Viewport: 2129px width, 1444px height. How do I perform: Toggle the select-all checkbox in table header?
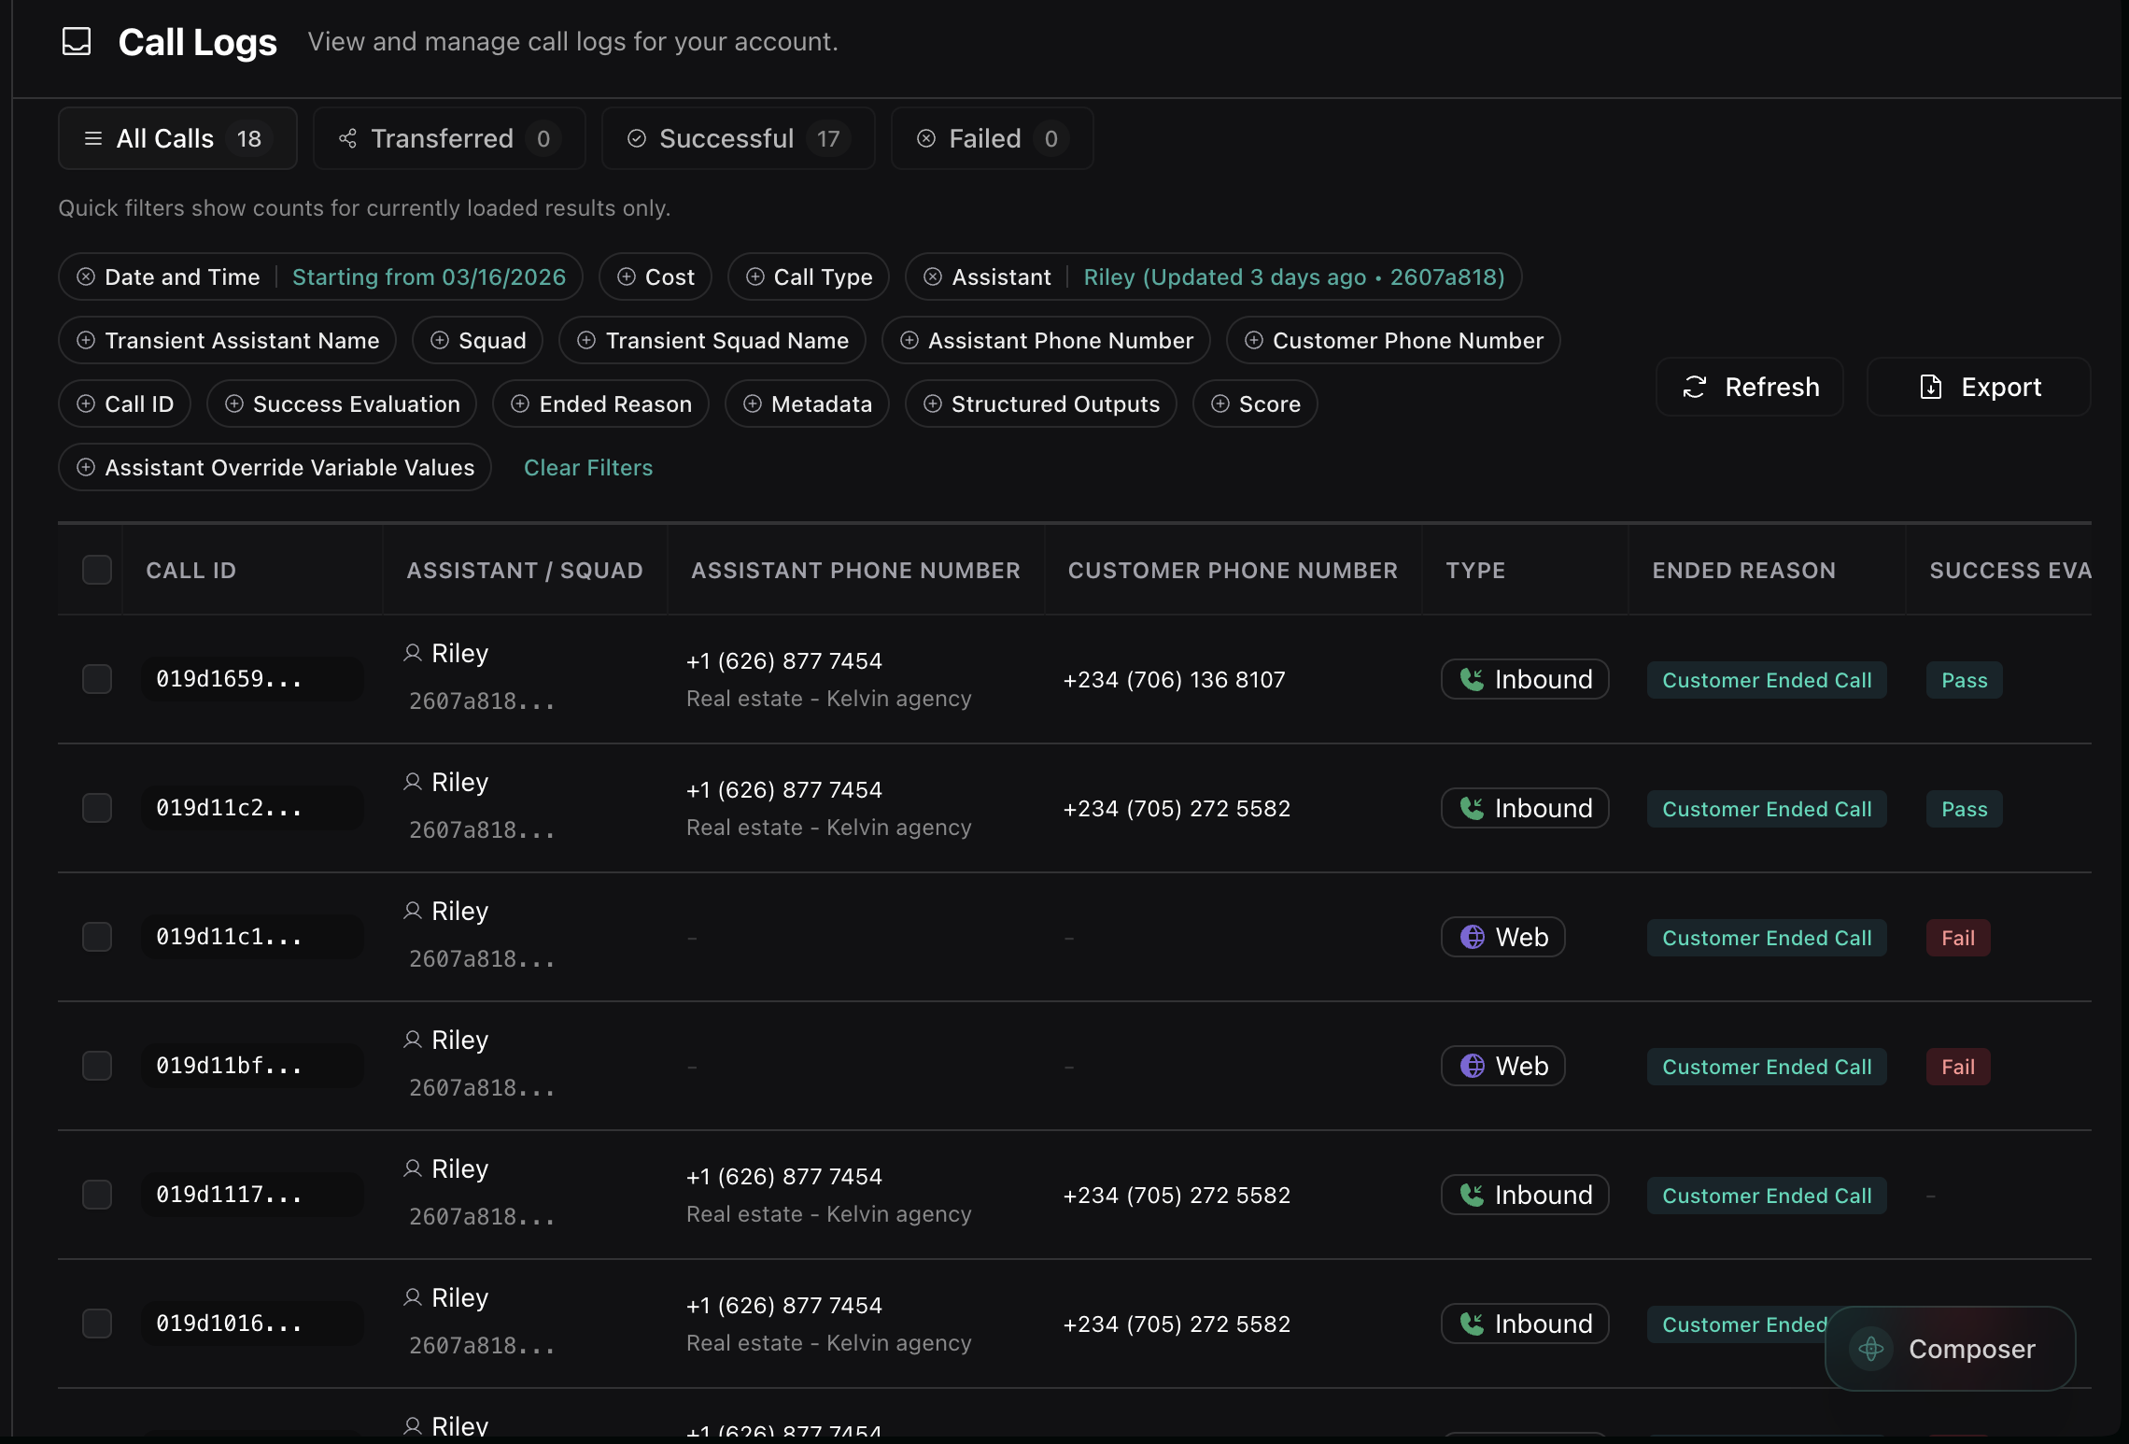(x=97, y=570)
